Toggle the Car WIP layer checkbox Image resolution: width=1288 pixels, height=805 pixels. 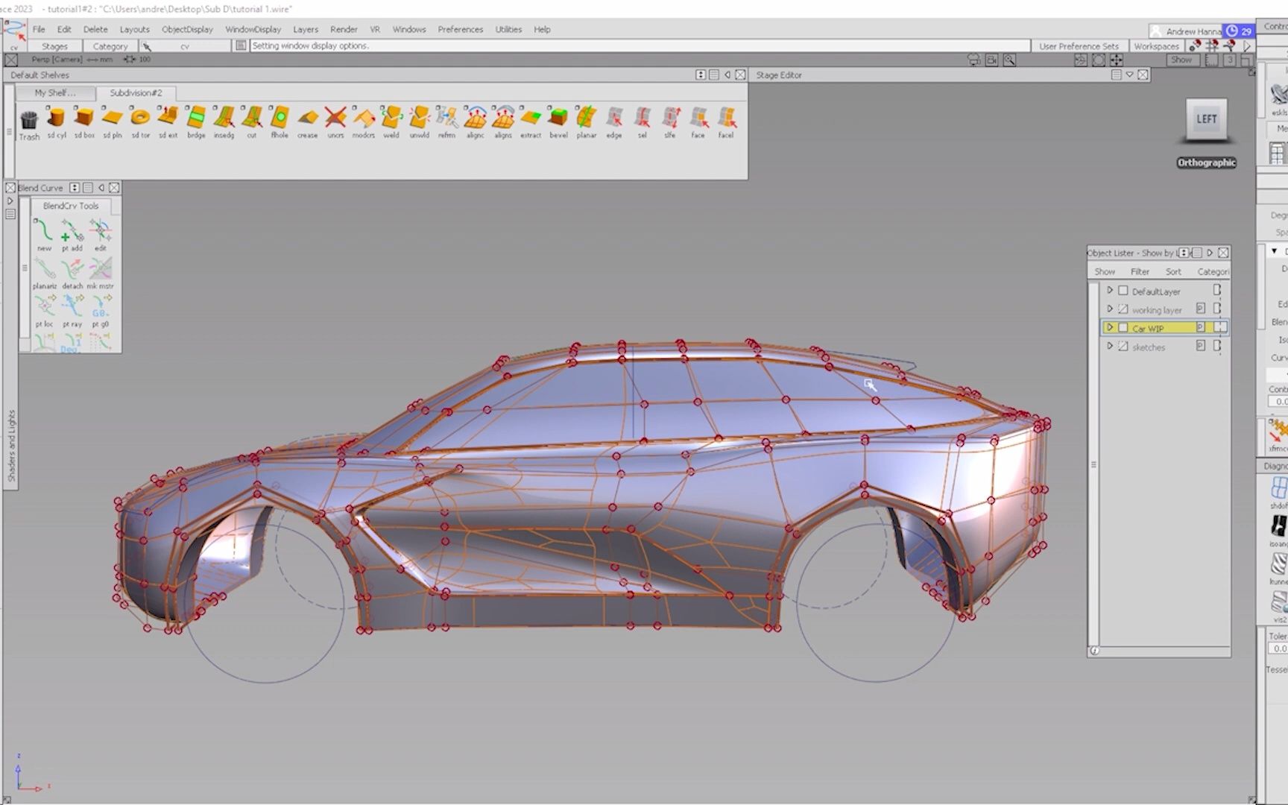pos(1123,328)
